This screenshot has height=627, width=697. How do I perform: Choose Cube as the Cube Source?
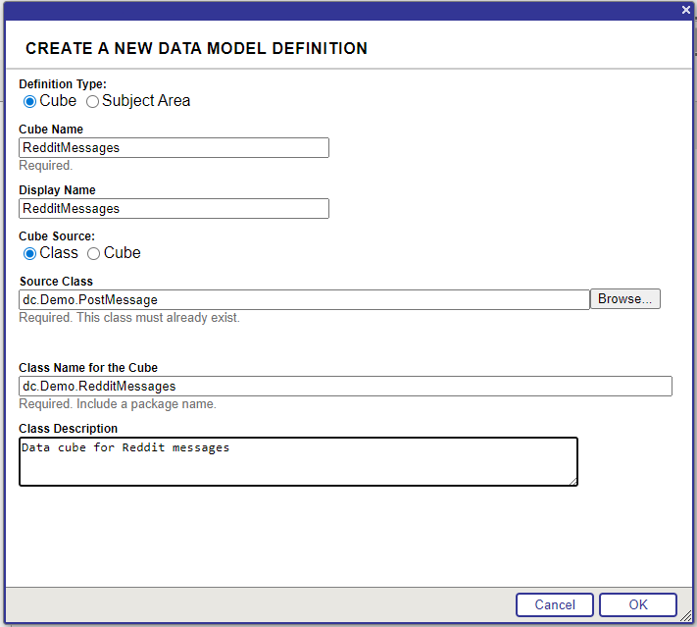(94, 253)
